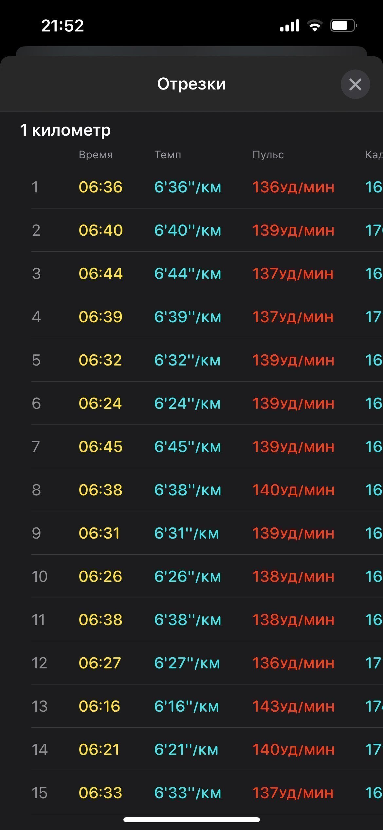Select split 10 time 06:26
Image resolution: width=383 pixels, height=830 pixels.
coord(100,577)
